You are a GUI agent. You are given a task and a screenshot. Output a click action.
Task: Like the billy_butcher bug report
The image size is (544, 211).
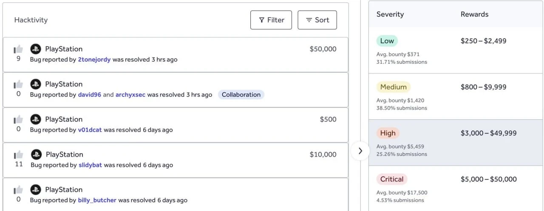click(18, 190)
